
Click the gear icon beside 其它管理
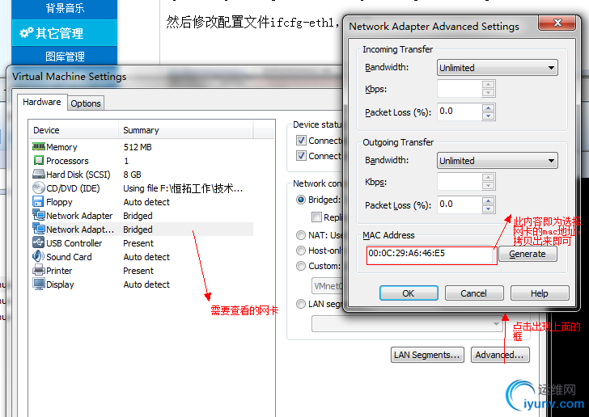(26, 33)
